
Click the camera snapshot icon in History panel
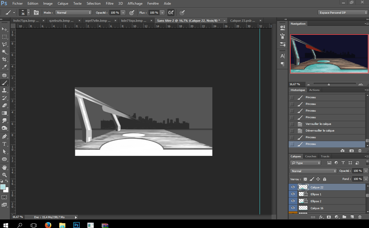[x=352, y=151]
